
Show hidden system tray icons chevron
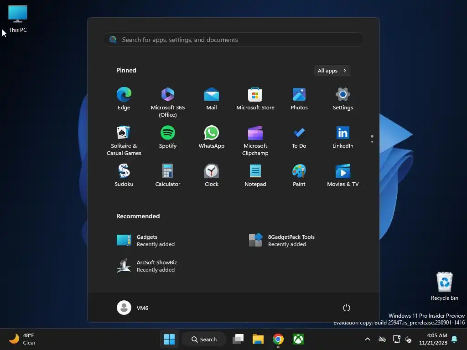pyautogui.click(x=368, y=339)
